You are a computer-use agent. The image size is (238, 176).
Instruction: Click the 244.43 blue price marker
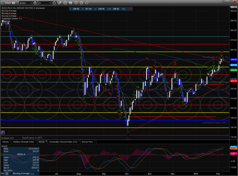(x=234, y=65)
